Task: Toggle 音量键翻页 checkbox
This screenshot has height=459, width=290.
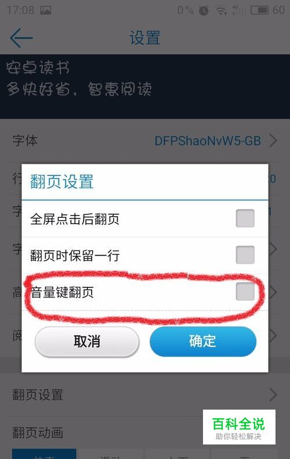Action: (x=245, y=292)
